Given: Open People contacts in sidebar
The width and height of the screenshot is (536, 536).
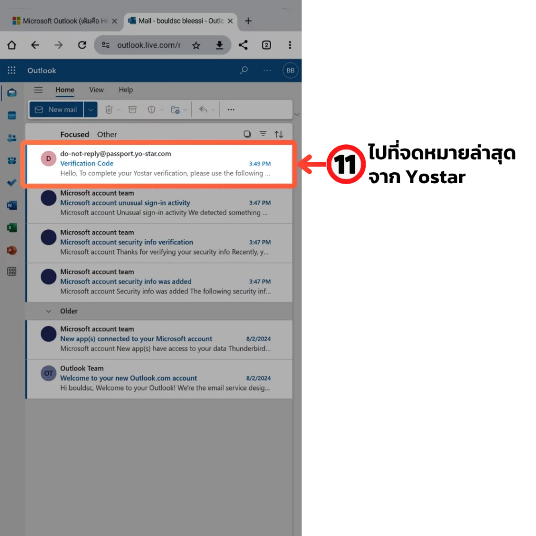Looking at the screenshot, I should (x=12, y=138).
